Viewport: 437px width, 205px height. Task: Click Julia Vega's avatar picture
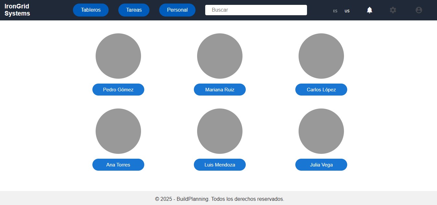click(x=321, y=131)
